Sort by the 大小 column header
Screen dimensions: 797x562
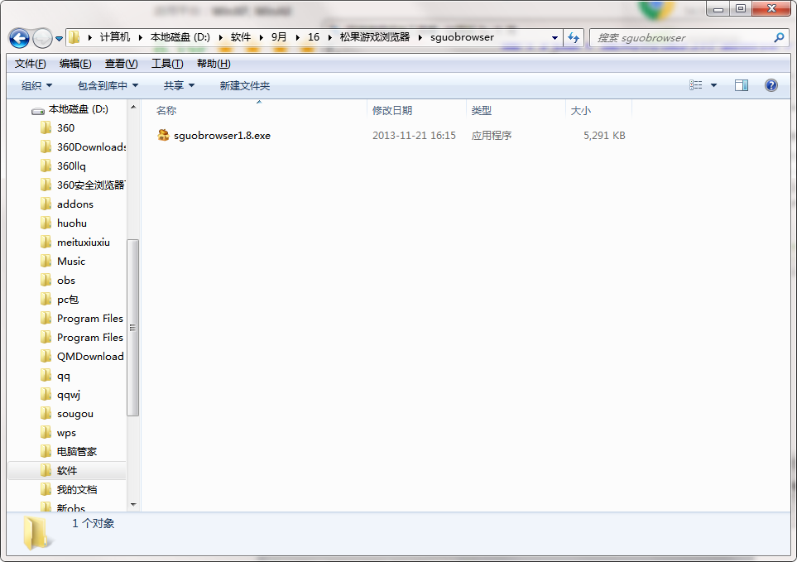tap(580, 110)
